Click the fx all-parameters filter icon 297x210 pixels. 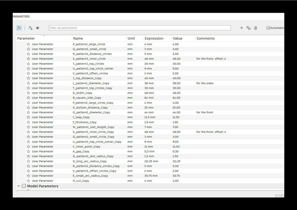point(19,28)
